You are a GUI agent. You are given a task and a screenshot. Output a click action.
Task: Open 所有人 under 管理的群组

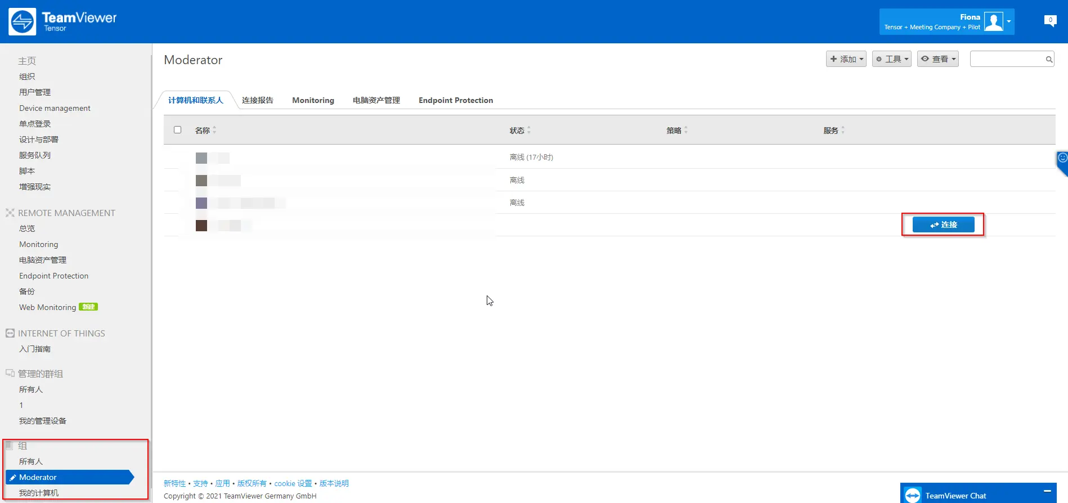[x=31, y=389]
